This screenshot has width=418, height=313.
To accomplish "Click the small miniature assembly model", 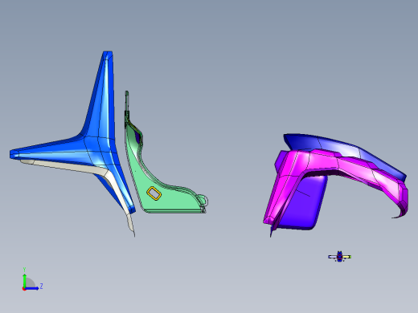I will tap(340, 257).
